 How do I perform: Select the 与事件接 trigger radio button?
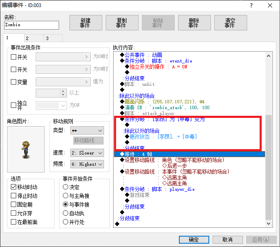66,205
